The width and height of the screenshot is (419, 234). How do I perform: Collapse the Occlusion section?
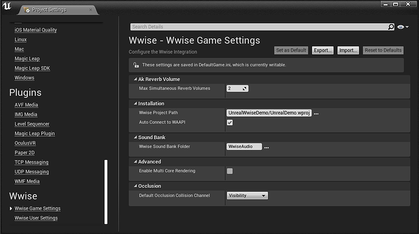click(x=135, y=186)
